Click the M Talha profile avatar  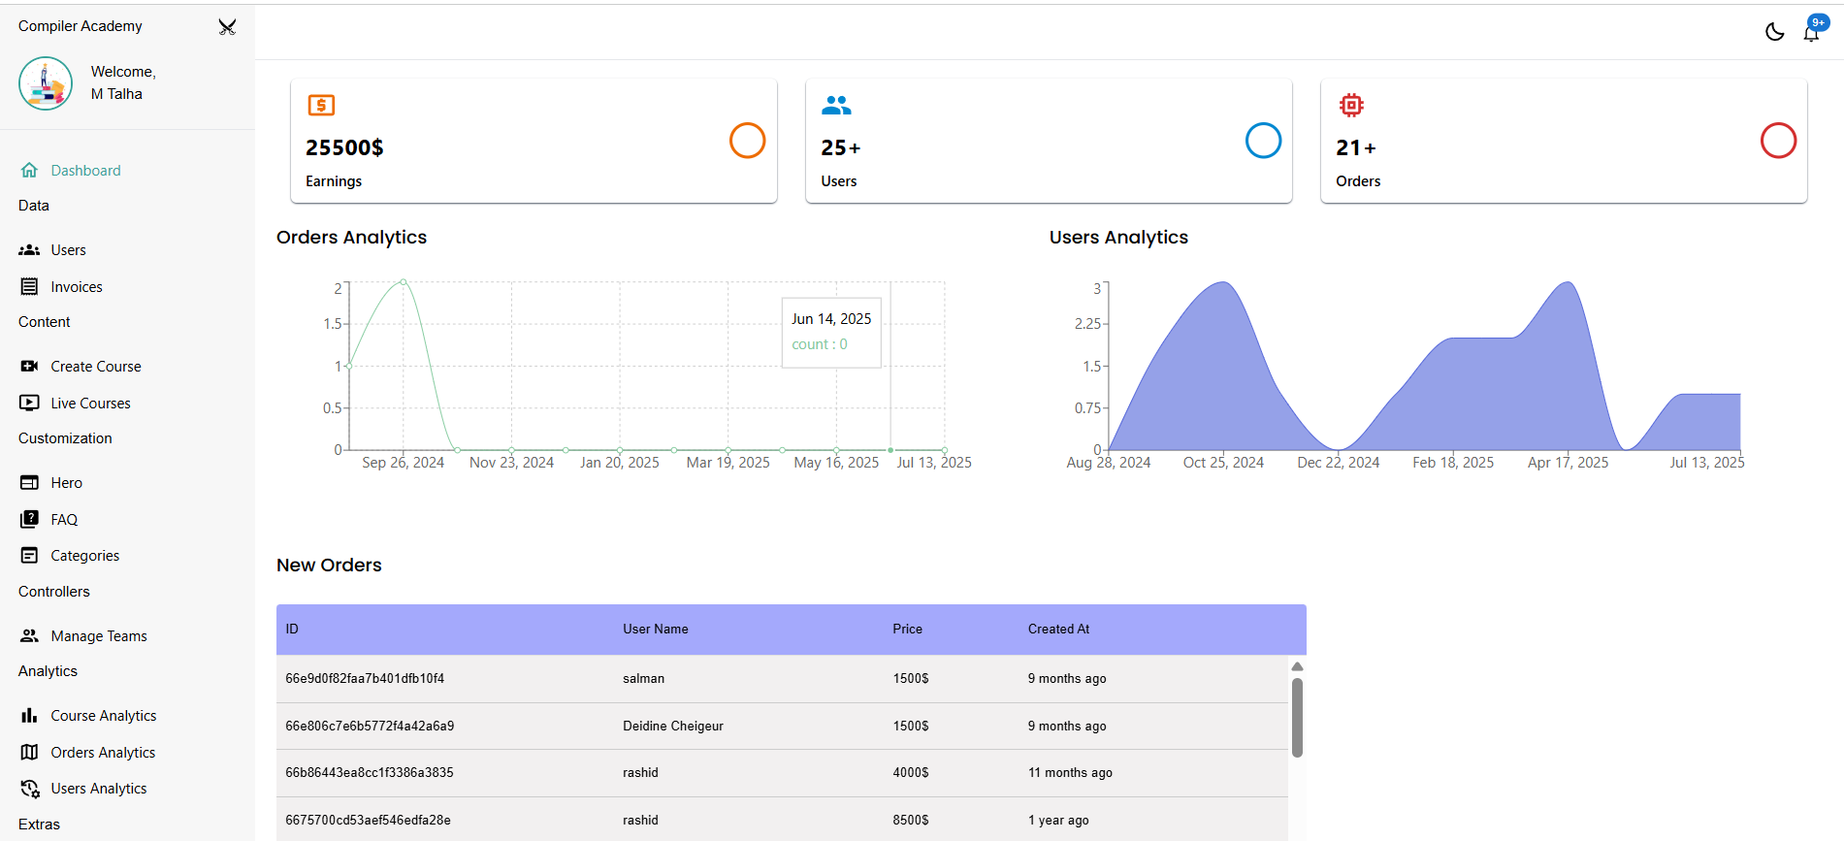click(46, 83)
